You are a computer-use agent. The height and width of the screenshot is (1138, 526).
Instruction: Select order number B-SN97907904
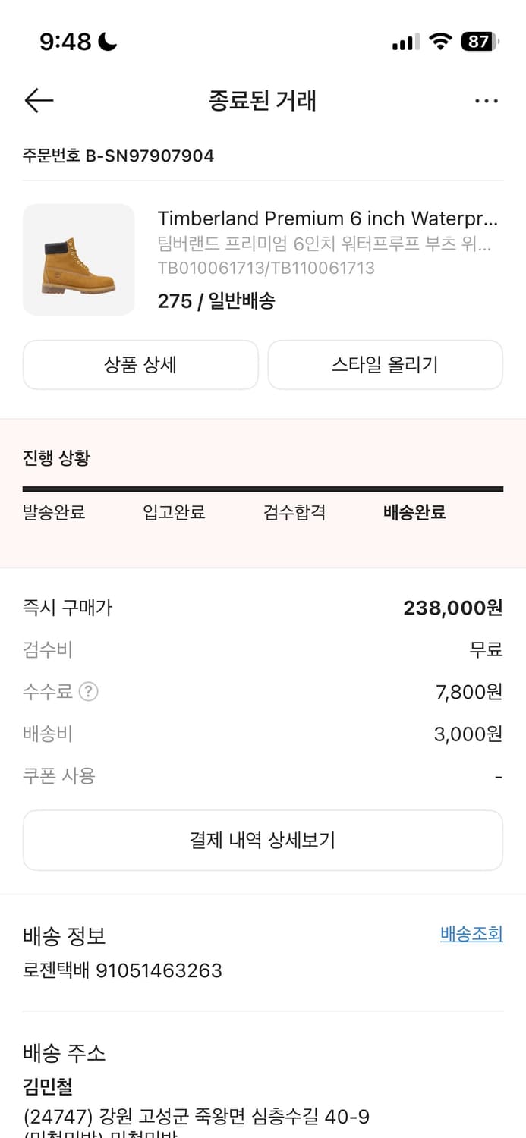(x=118, y=156)
